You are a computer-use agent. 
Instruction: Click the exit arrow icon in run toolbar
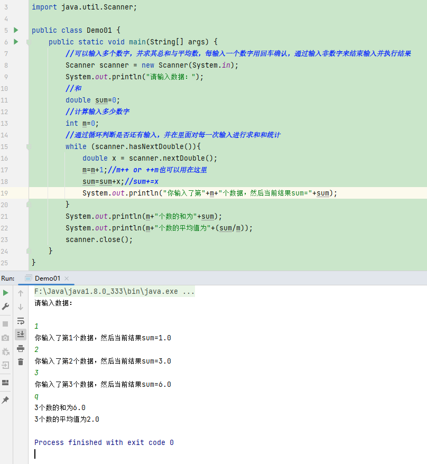(x=5, y=365)
